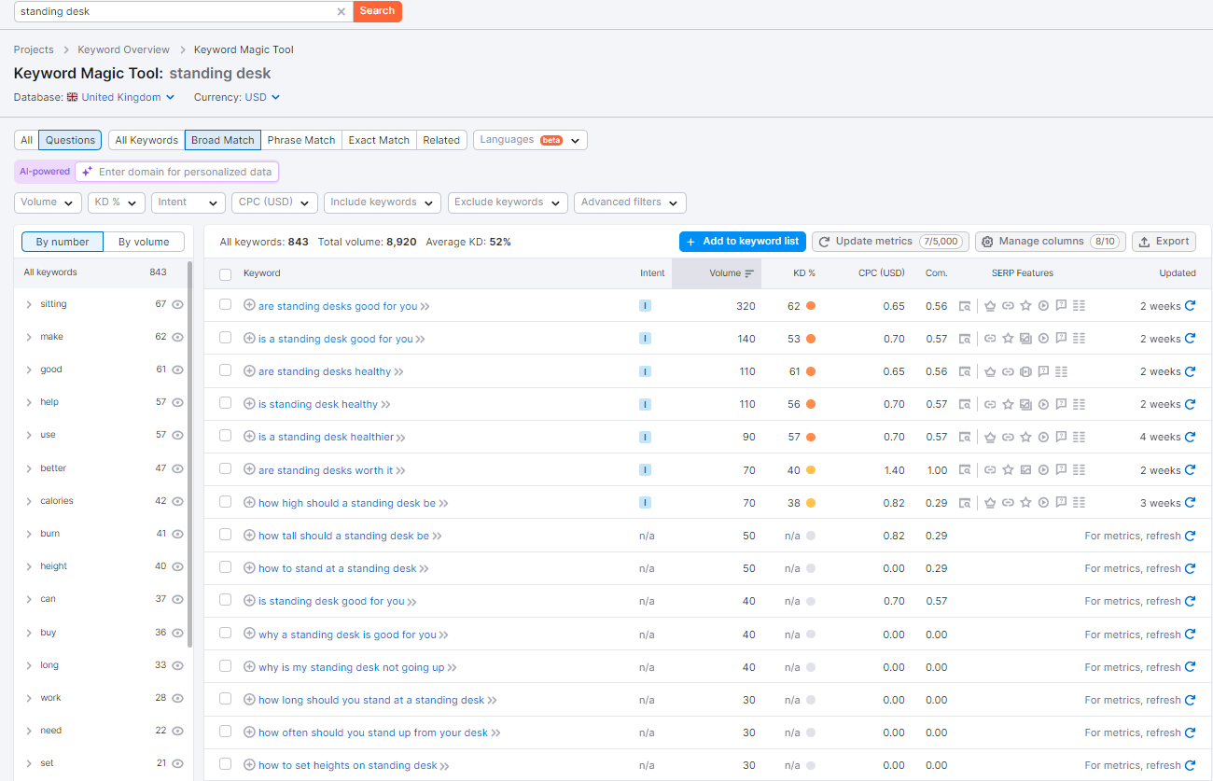Click the Update metrics button

[890, 242]
